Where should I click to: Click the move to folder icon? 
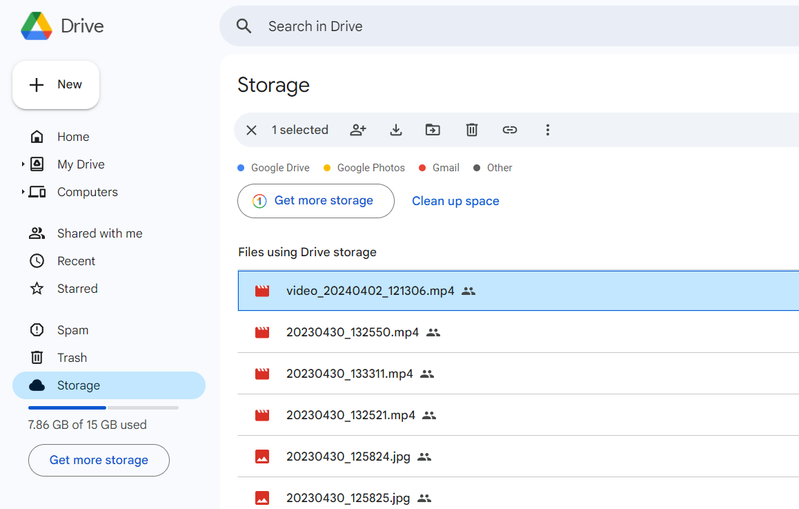pos(433,130)
